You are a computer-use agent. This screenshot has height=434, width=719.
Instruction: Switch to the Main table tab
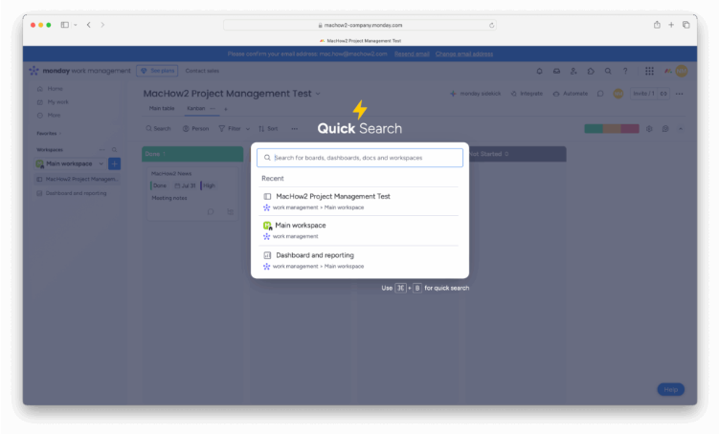pos(162,109)
